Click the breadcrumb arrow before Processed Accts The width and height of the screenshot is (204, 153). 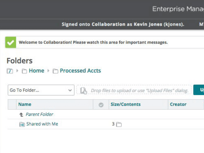pos(48,71)
